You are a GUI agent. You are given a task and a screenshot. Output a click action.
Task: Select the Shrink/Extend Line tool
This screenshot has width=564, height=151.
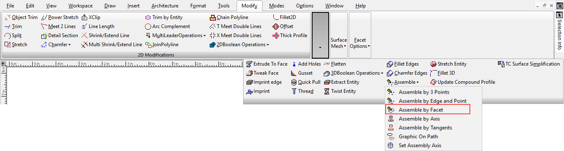tap(105, 35)
